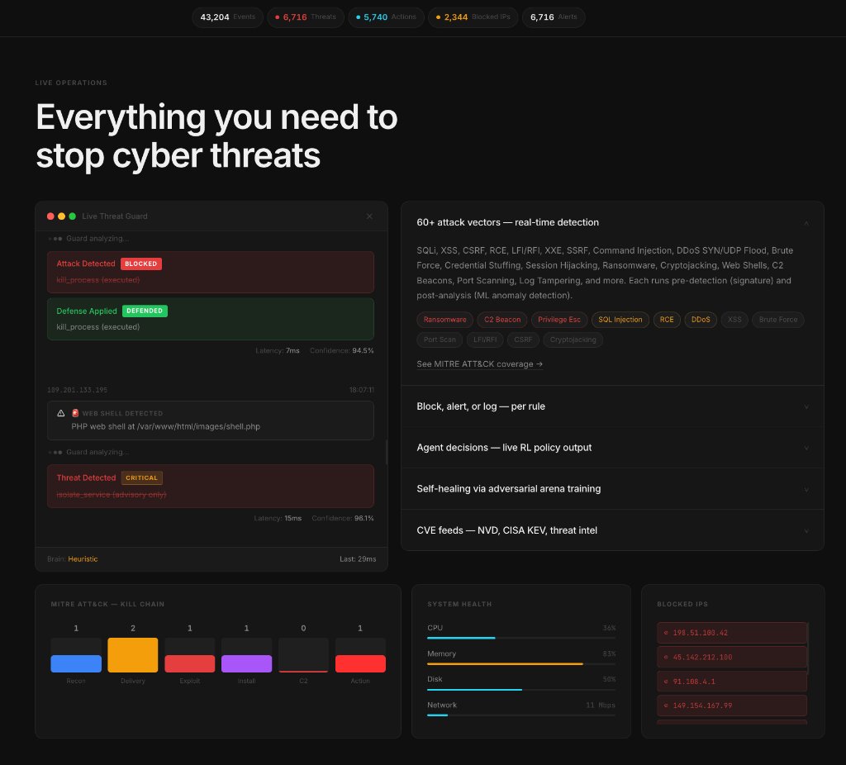This screenshot has height=765, width=846.
Task: Collapse the 60+ attack vectors section
Action: point(806,223)
